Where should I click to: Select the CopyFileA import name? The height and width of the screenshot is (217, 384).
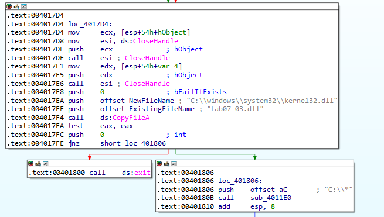pos(131,118)
